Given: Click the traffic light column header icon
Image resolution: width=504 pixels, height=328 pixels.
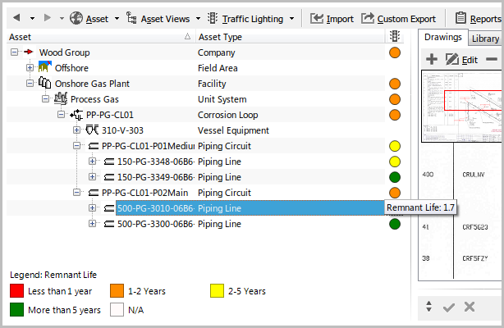Looking at the screenshot, I should click(395, 37).
